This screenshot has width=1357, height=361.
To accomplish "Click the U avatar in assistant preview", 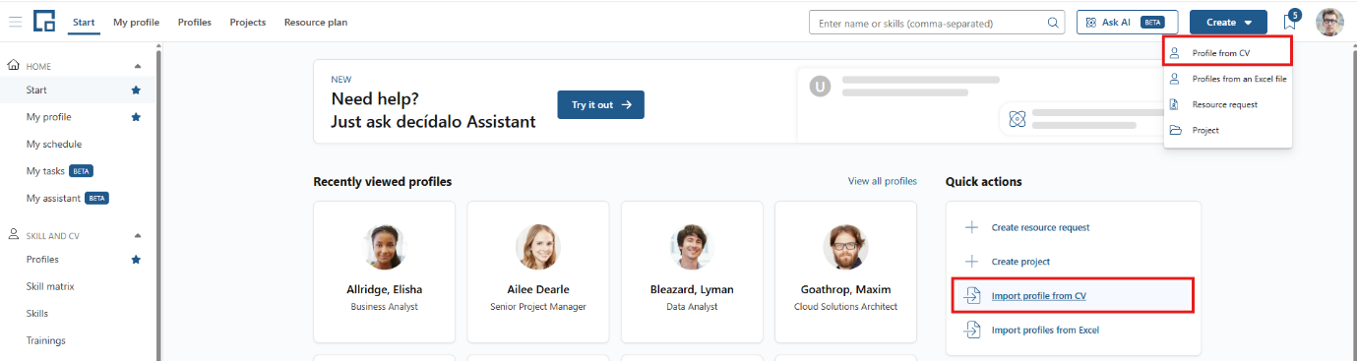I will pyautogui.click(x=821, y=87).
